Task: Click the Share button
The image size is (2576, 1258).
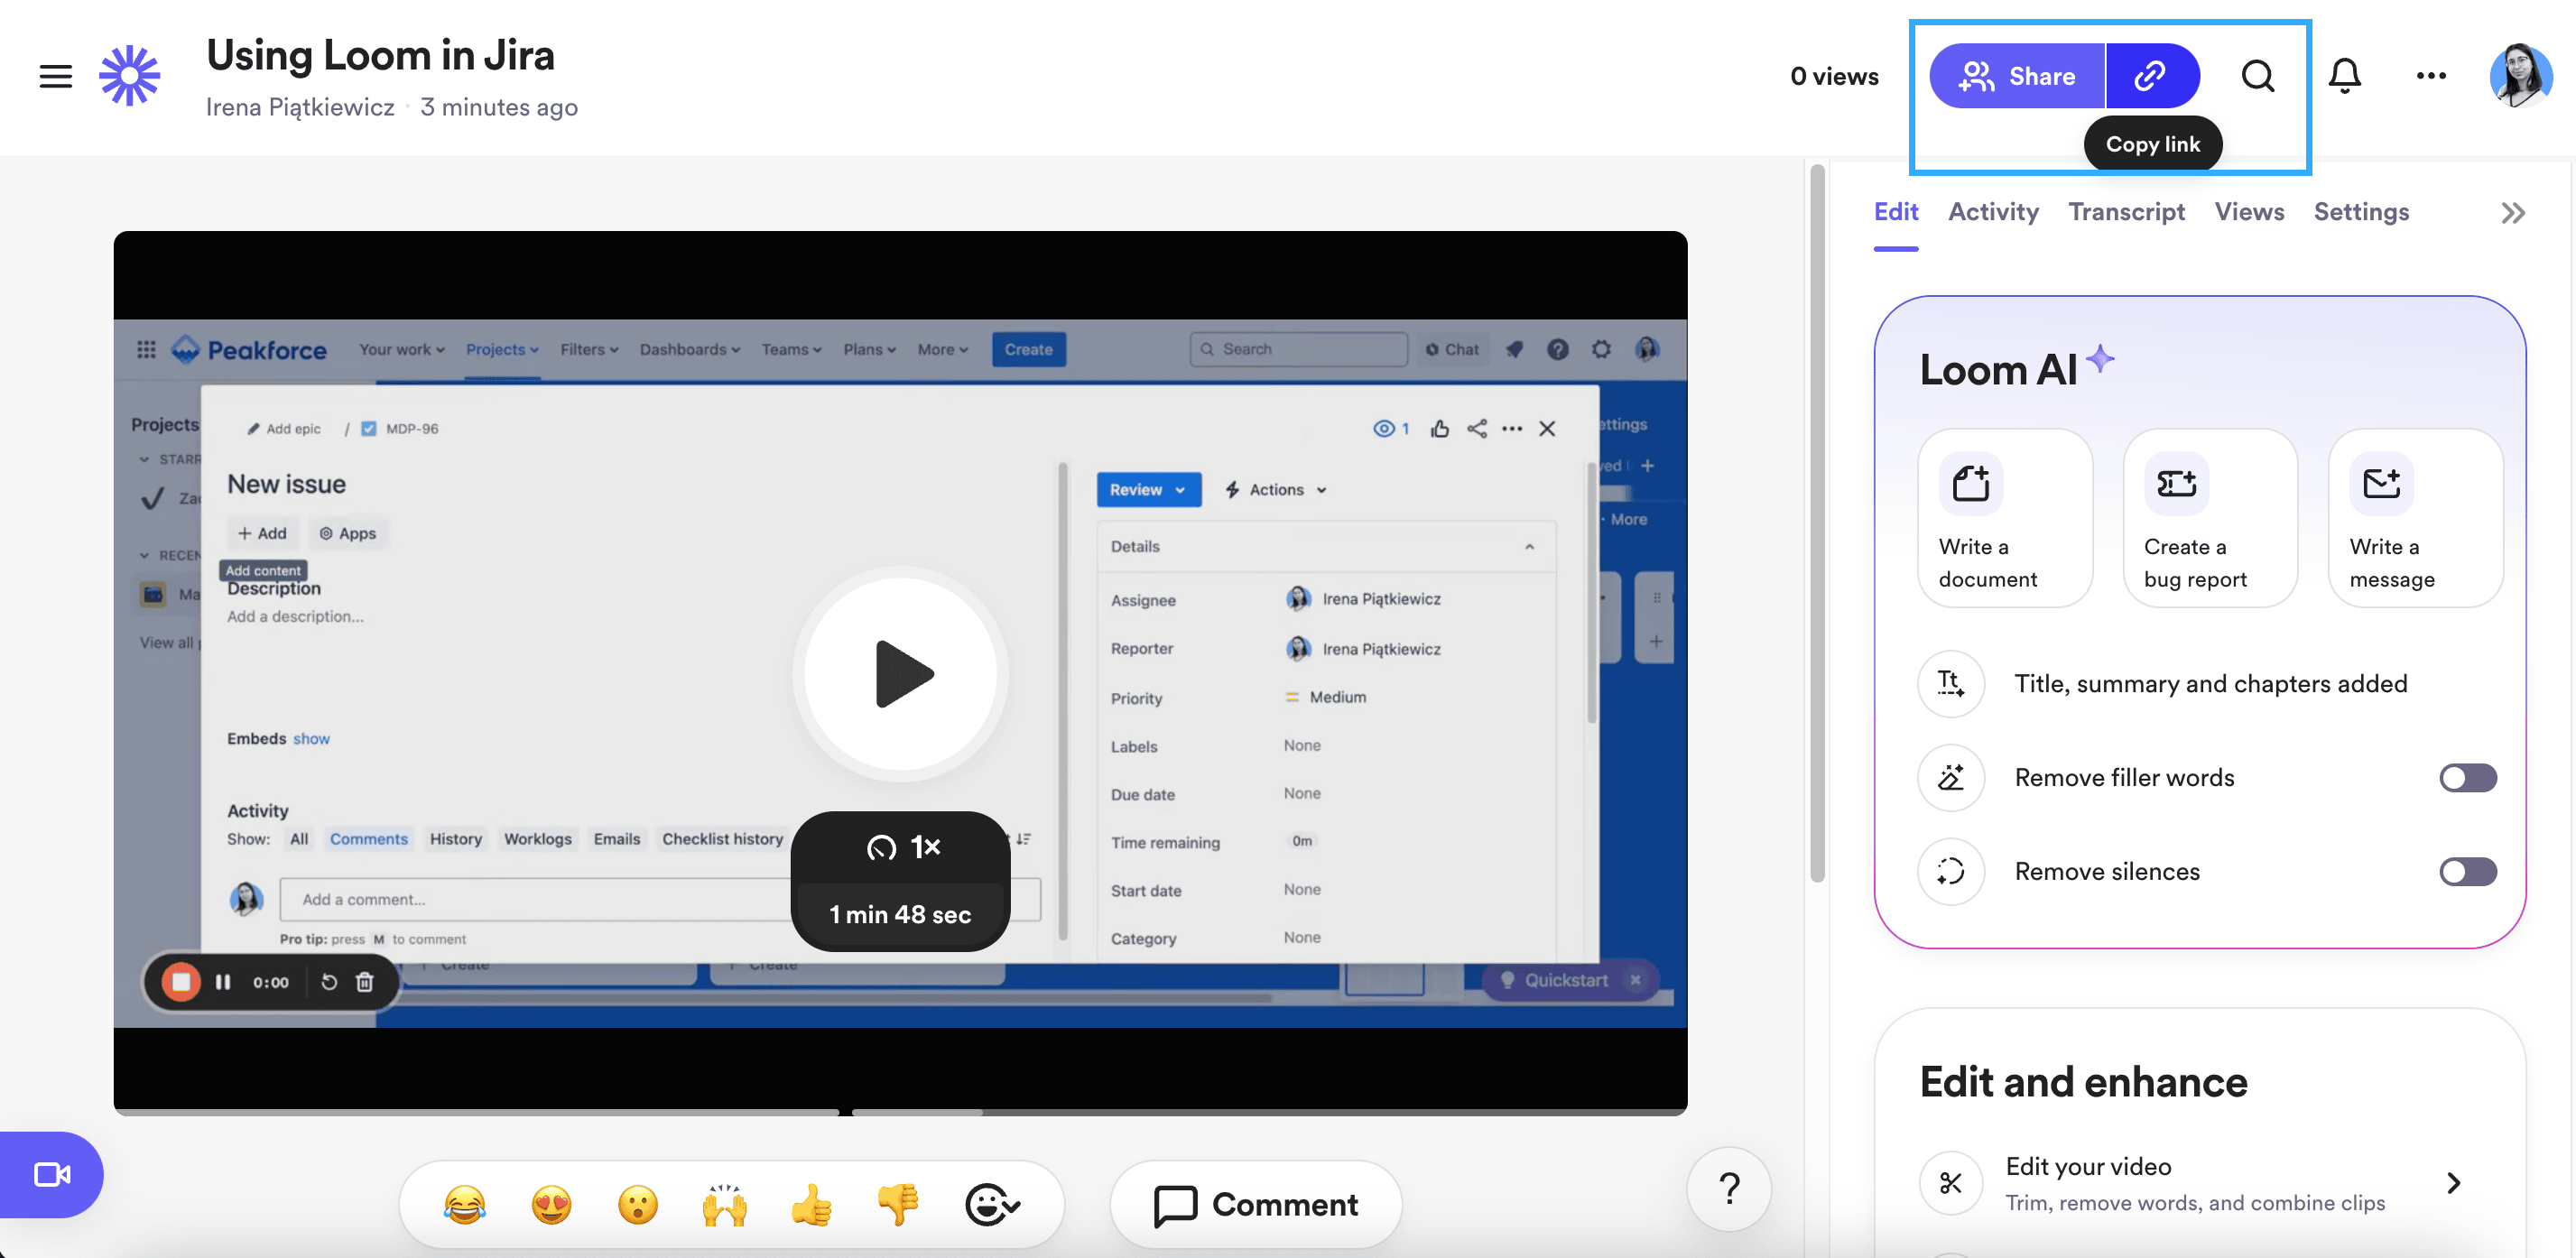Action: click(2017, 76)
